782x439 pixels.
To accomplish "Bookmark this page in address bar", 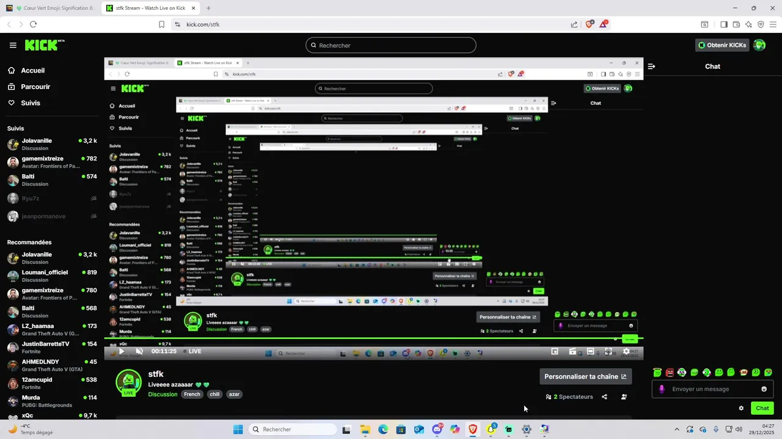I will coord(161,24).
